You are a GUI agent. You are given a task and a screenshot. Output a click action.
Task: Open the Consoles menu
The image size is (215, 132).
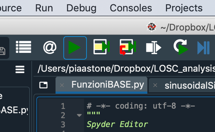click(131, 8)
